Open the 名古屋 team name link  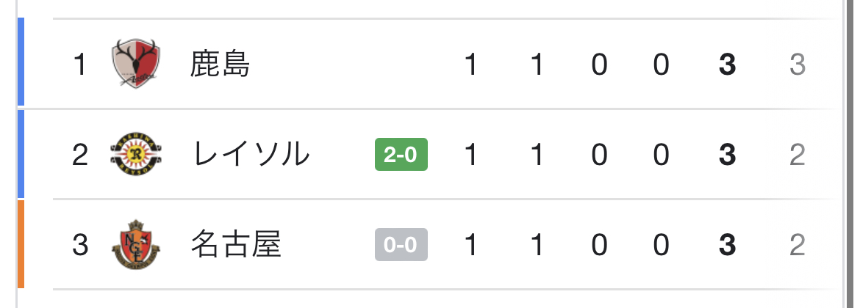tap(235, 244)
